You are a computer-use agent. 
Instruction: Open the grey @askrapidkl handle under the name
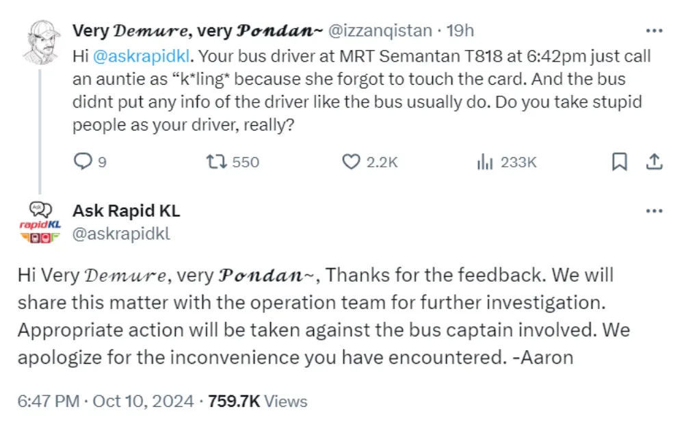[121, 234]
